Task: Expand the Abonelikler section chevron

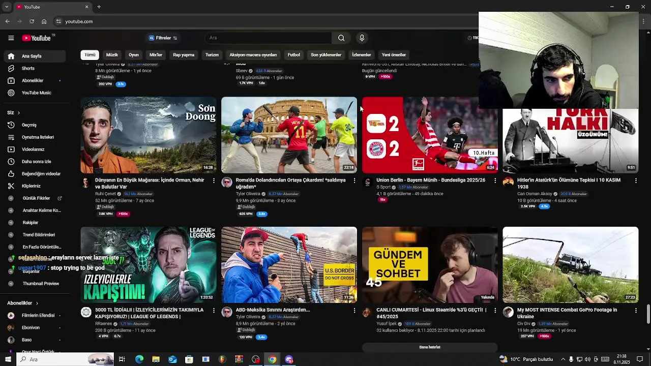Action: [x=37, y=303]
